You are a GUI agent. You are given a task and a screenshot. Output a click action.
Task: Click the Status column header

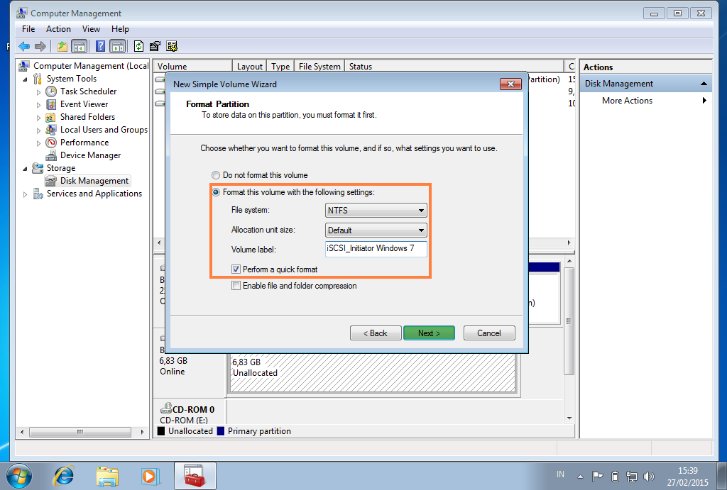click(x=454, y=66)
